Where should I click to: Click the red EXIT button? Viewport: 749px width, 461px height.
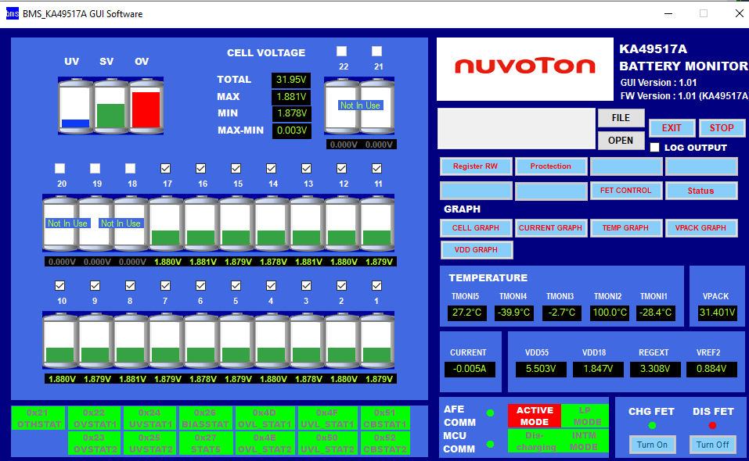[x=672, y=128]
